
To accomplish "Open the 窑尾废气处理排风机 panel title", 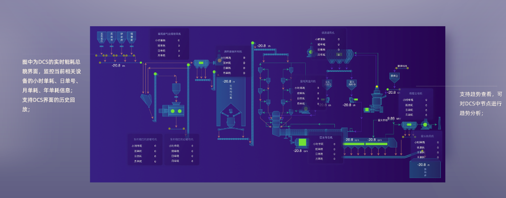I will point(170,33).
